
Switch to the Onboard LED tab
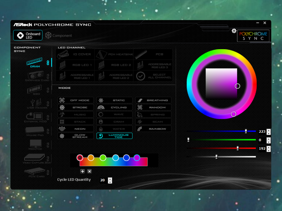28,35
